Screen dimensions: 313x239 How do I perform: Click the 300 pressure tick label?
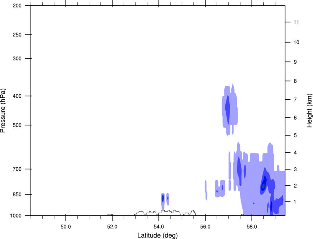17,58
